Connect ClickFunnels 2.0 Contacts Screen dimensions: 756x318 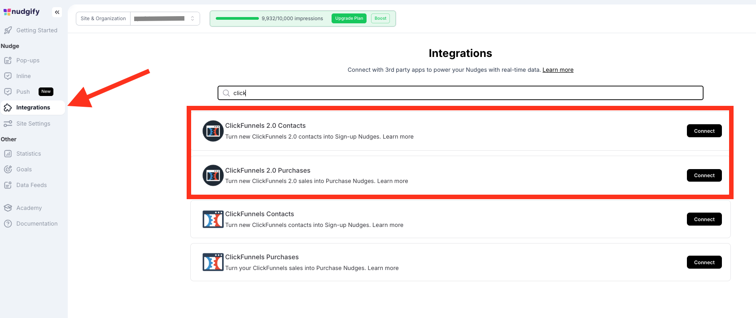pos(704,131)
